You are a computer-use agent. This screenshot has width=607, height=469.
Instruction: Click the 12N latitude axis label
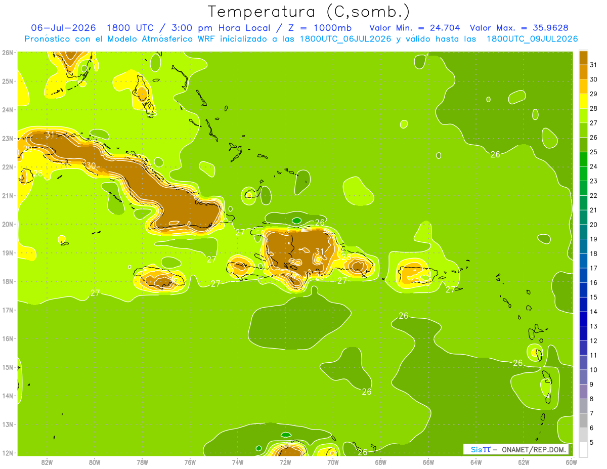coord(8,453)
